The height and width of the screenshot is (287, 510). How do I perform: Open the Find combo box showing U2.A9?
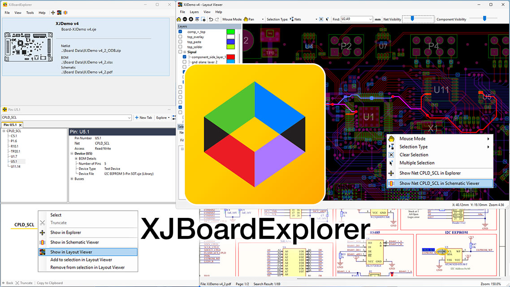(x=356, y=19)
